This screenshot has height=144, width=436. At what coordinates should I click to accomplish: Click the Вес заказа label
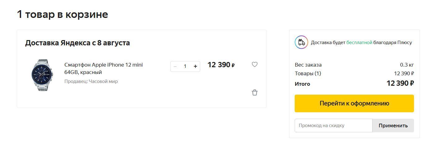pos(308,65)
